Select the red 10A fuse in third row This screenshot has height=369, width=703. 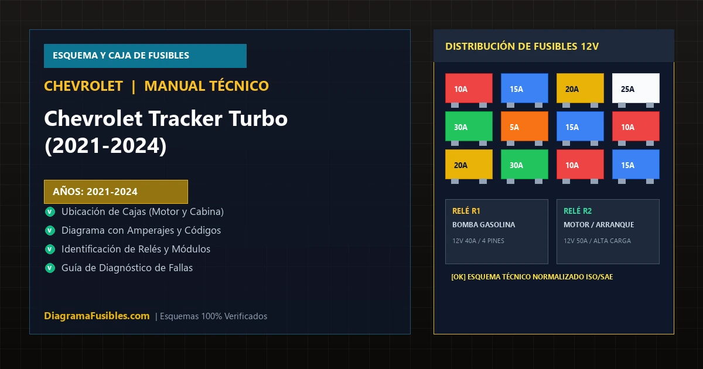tap(580, 165)
